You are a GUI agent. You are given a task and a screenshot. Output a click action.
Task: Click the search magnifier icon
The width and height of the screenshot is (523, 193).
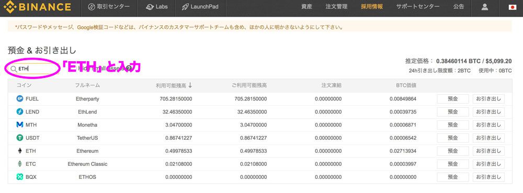coord(14,69)
